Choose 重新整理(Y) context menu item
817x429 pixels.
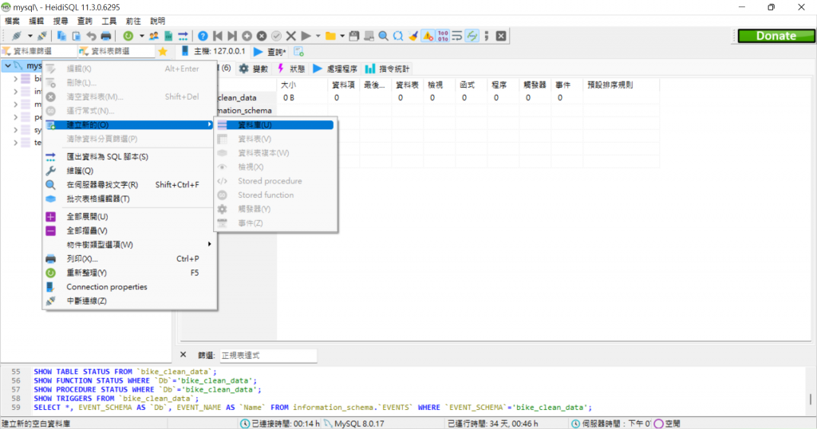(x=129, y=273)
